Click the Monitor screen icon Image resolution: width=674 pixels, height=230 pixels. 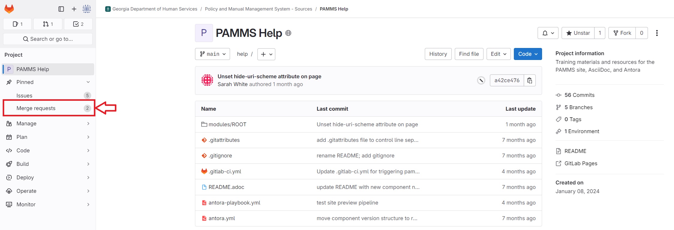pos(9,205)
